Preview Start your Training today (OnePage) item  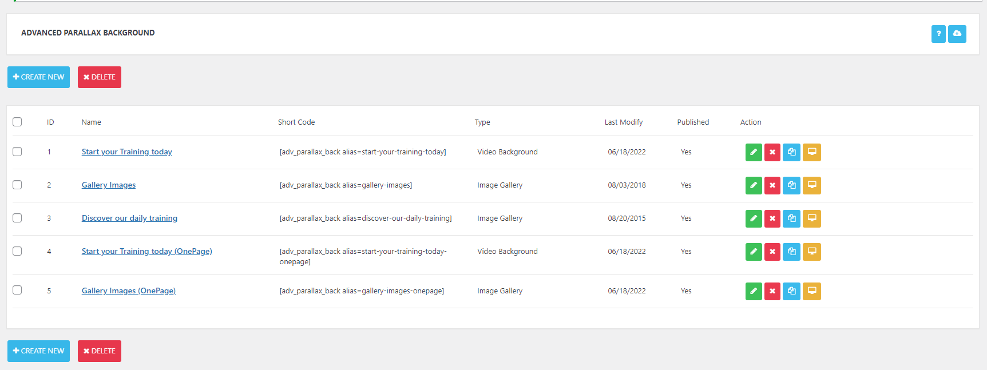(812, 252)
